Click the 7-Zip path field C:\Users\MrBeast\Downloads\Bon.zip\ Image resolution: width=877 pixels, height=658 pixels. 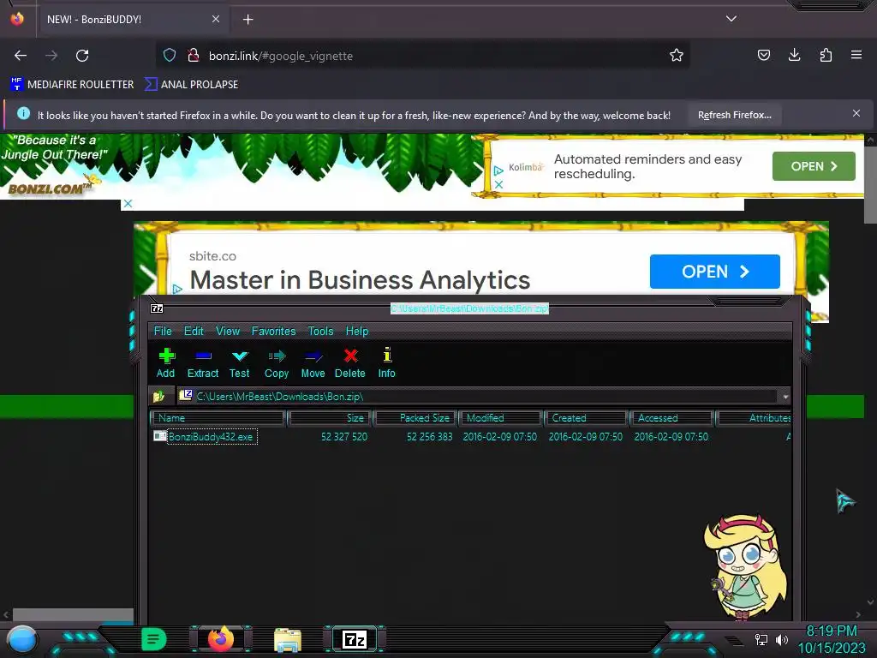(x=478, y=397)
